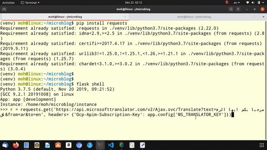
Task: Open the Amazon dock icon
Action: coord(68,145)
